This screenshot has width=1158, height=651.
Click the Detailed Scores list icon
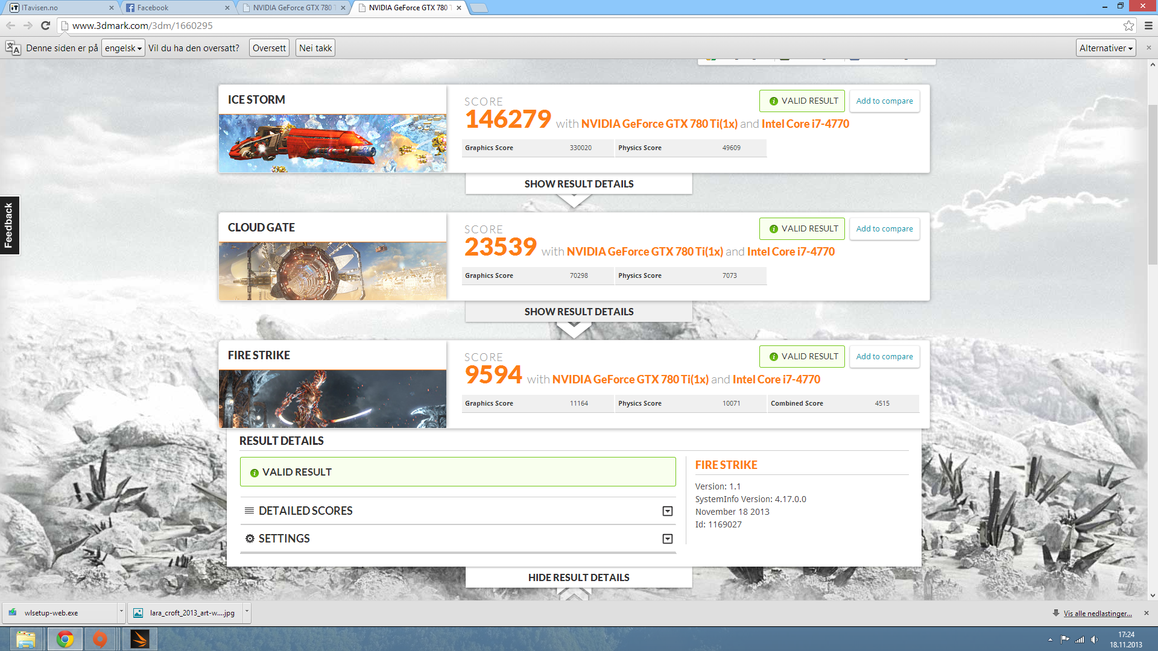[x=249, y=511]
